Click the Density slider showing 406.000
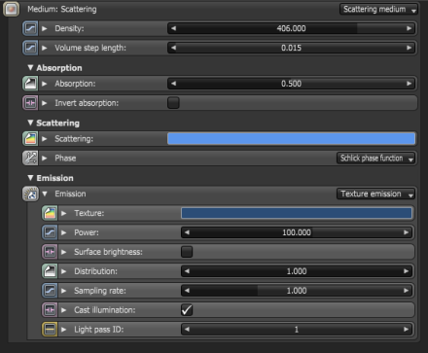 click(291, 28)
